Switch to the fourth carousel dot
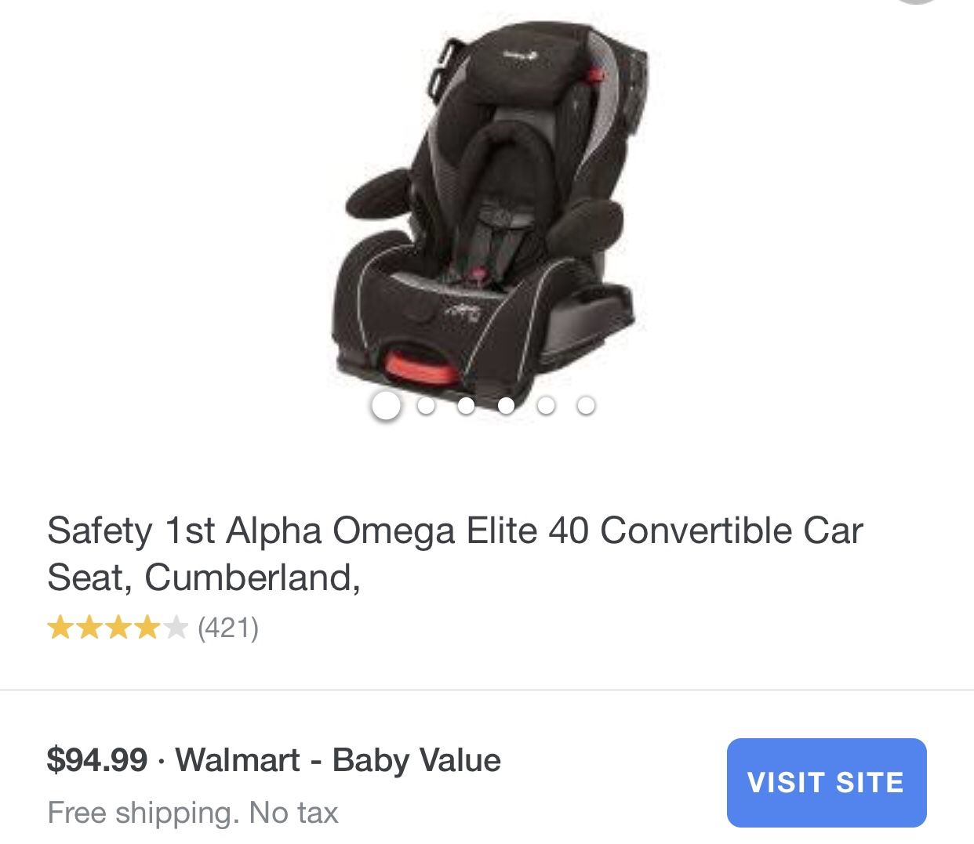Screen dimensions: 974x844 pyautogui.click(x=506, y=406)
